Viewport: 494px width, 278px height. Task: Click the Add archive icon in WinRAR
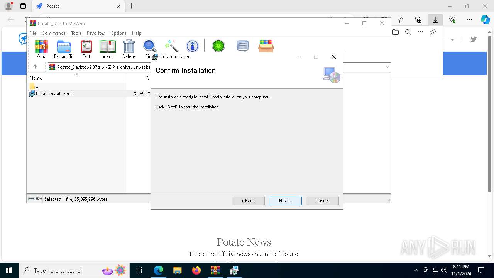(x=41, y=49)
